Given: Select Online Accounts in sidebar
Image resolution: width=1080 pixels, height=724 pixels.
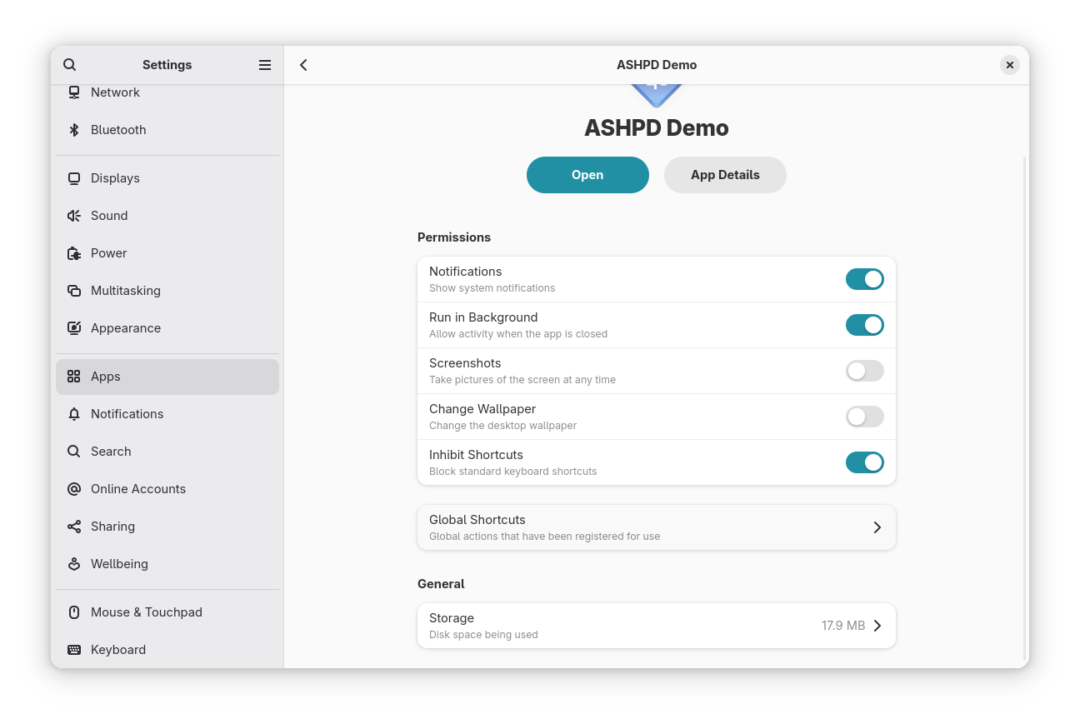Looking at the screenshot, I should click(x=167, y=489).
